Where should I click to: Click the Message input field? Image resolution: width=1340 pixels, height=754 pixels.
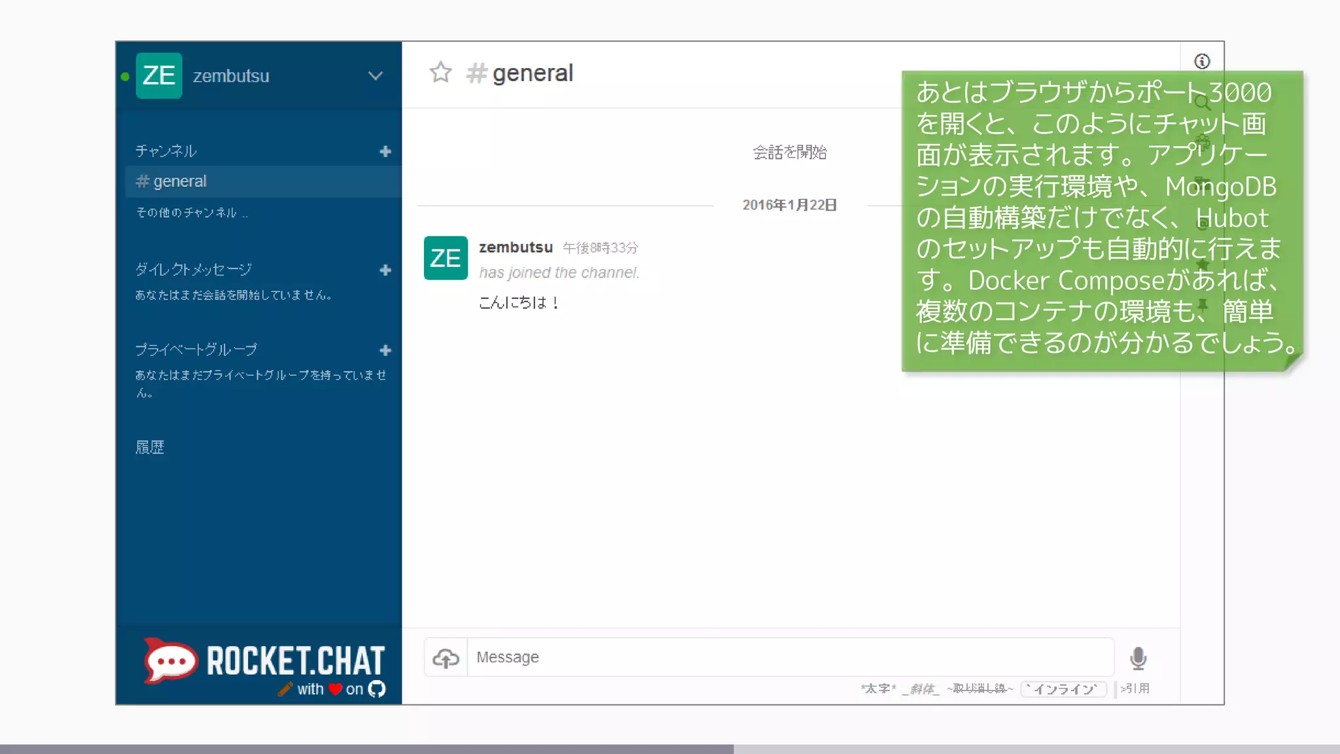790,657
